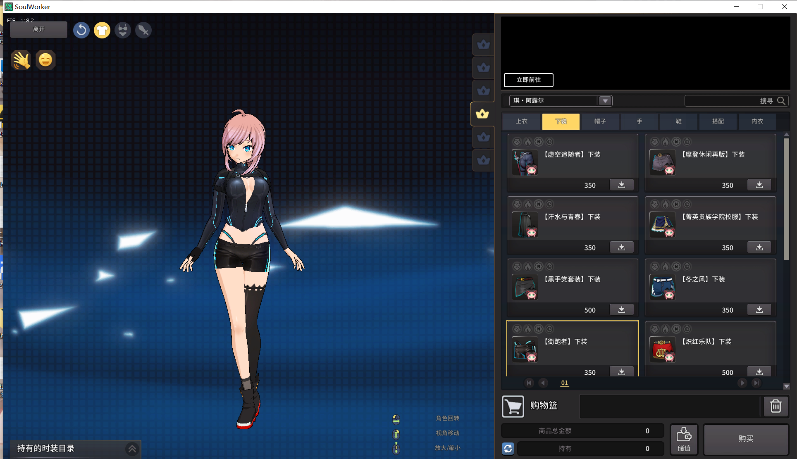Toggle the weapon display icon
797x459 pixels.
(x=143, y=30)
